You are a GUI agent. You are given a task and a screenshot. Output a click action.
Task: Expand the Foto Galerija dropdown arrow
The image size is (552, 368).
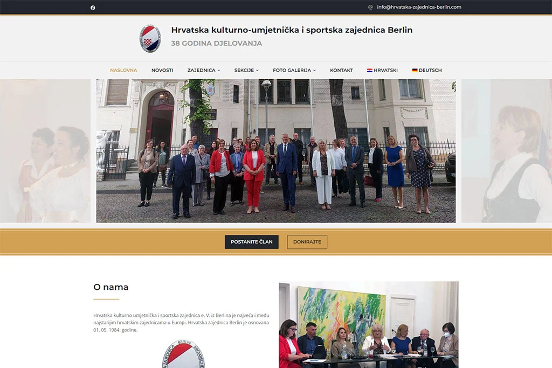(x=314, y=71)
